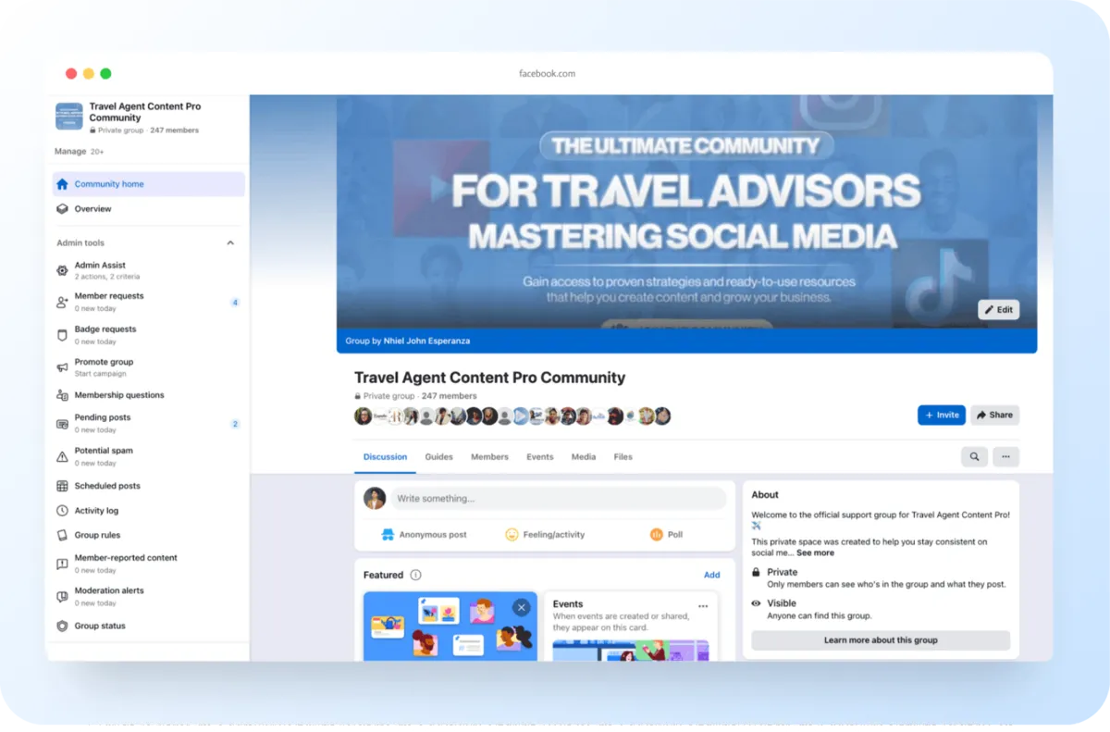
Task: Click Start campaign under Promote group
Action: point(101,374)
